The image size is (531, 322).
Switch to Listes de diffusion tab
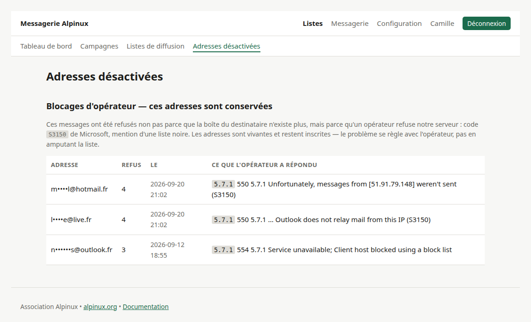(155, 46)
